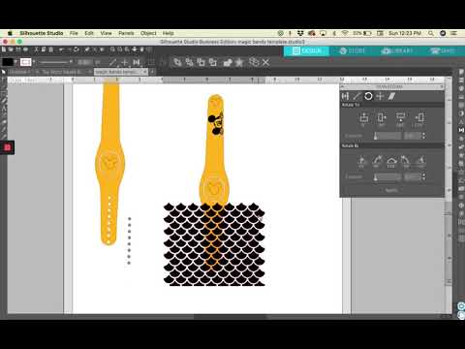Open the Edit menu

(x=89, y=33)
